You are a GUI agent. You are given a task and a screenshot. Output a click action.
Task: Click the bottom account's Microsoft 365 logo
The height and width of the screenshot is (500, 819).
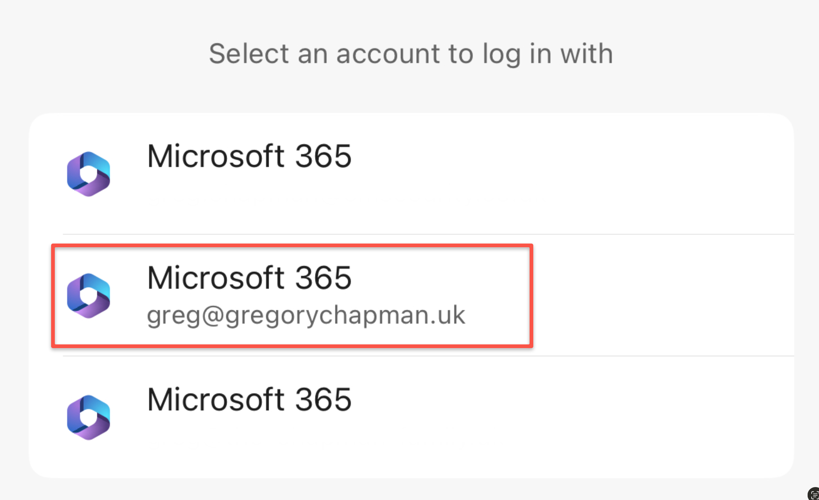[x=88, y=417]
